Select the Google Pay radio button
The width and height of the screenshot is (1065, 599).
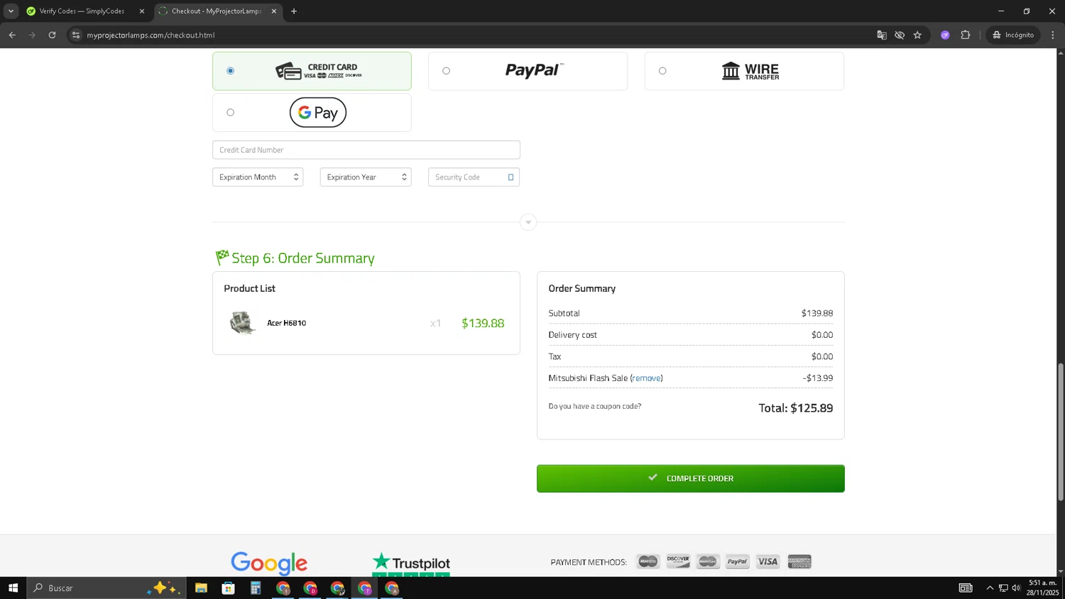coord(230,112)
